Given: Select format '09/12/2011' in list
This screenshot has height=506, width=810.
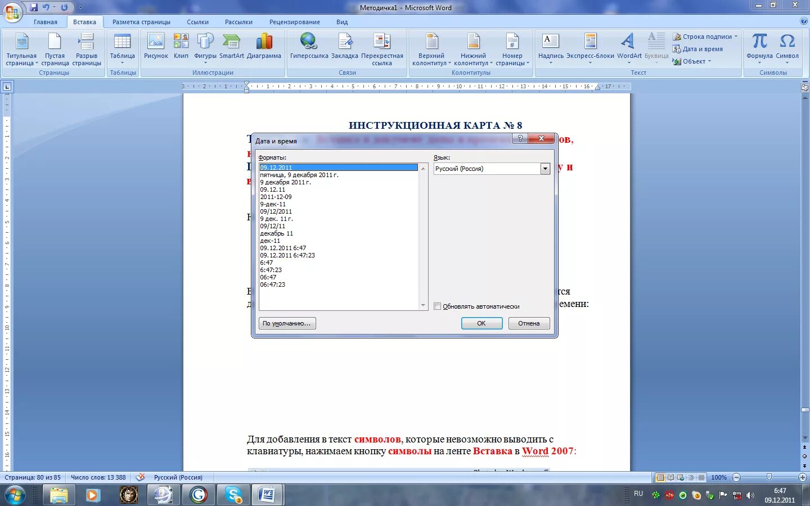Looking at the screenshot, I should tap(339, 211).
